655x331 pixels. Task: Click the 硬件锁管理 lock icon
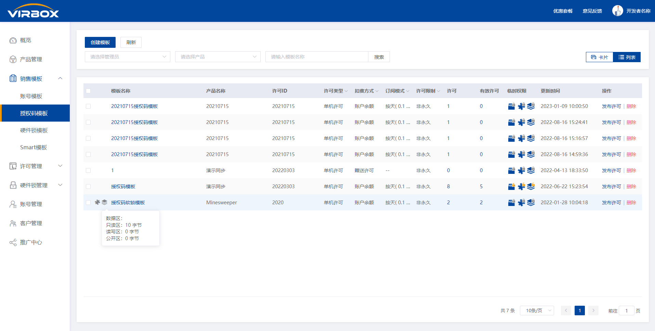(x=13, y=185)
